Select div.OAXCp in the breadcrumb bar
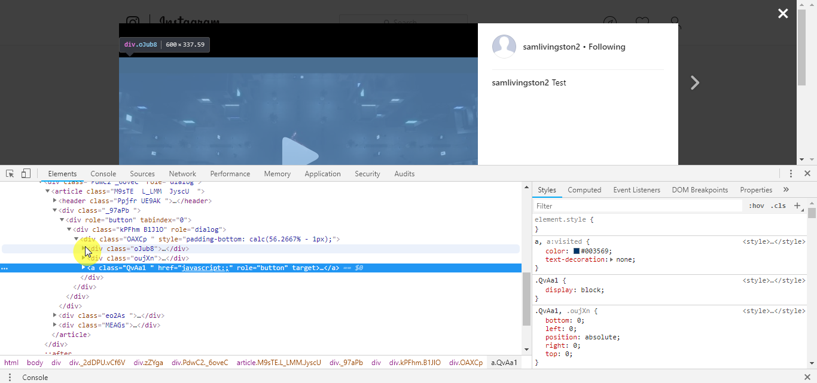This screenshot has height=383, width=817. coord(466,363)
